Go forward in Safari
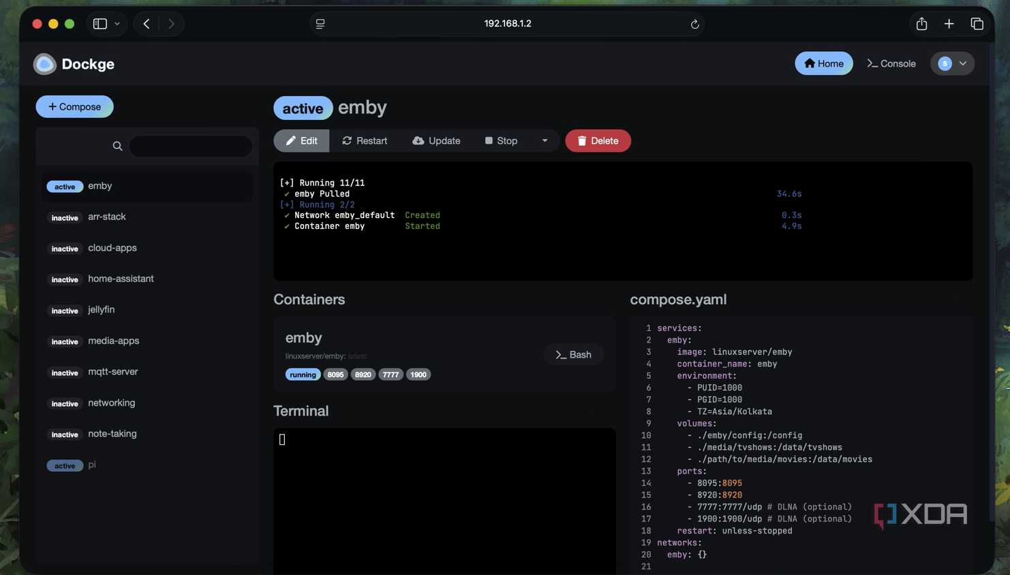Image resolution: width=1010 pixels, height=575 pixels. pyautogui.click(x=171, y=24)
